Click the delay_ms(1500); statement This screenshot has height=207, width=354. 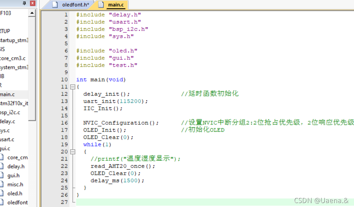pos(118,180)
